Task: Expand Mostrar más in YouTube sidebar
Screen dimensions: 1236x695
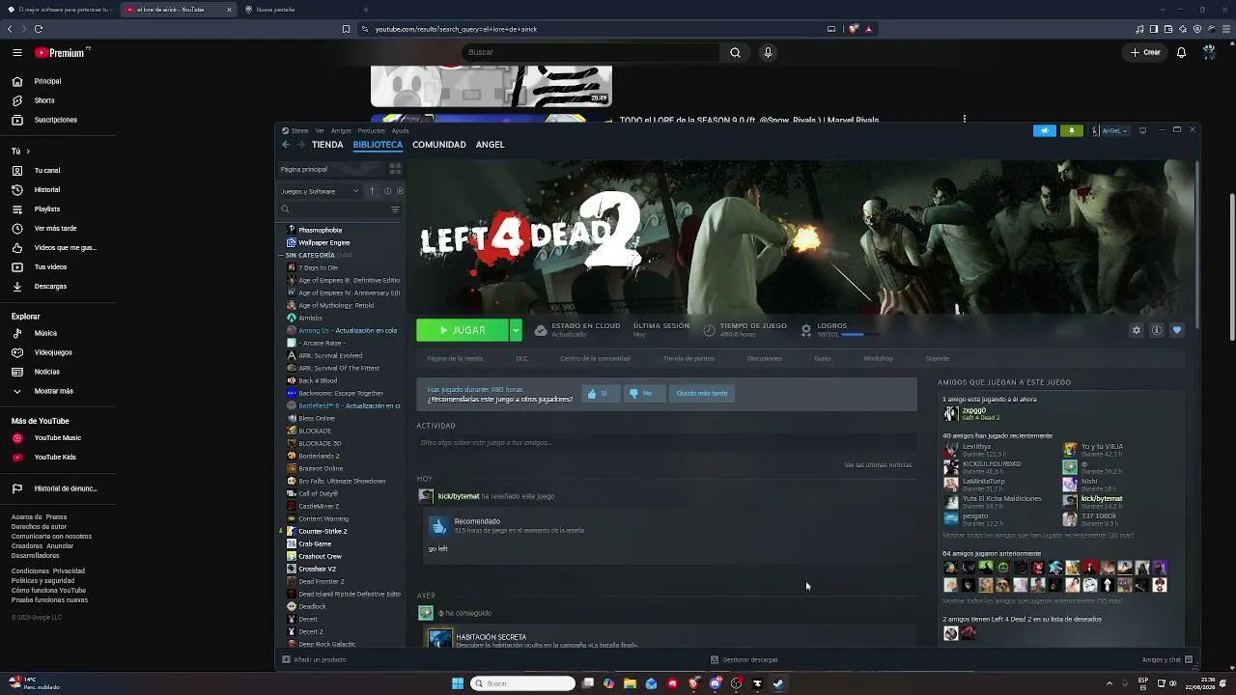Action: [x=53, y=391]
